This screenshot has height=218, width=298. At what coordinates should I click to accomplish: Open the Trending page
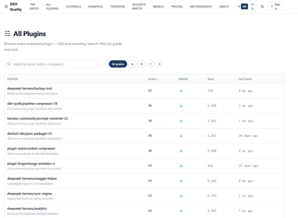(x=118, y=7)
